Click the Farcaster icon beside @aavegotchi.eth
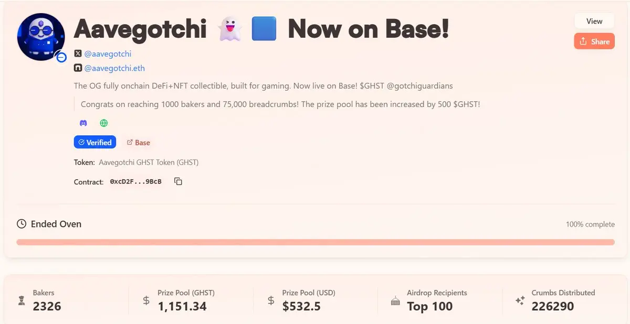Screen dimensions: 630x324 pos(78,68)
